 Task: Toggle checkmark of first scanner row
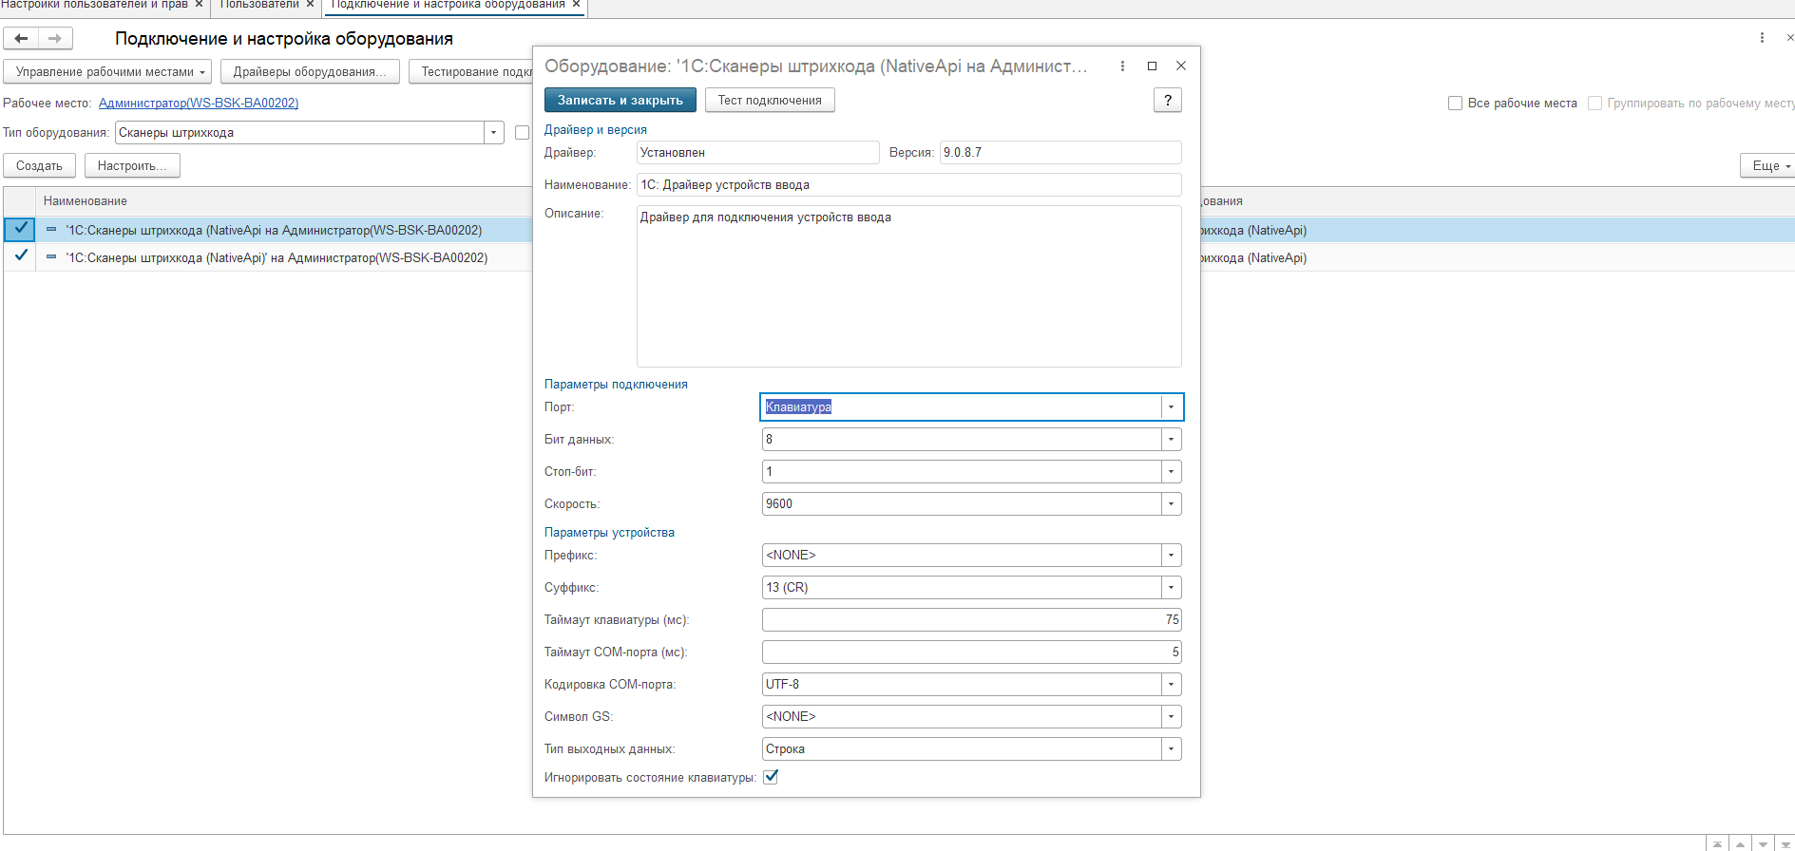20,229
